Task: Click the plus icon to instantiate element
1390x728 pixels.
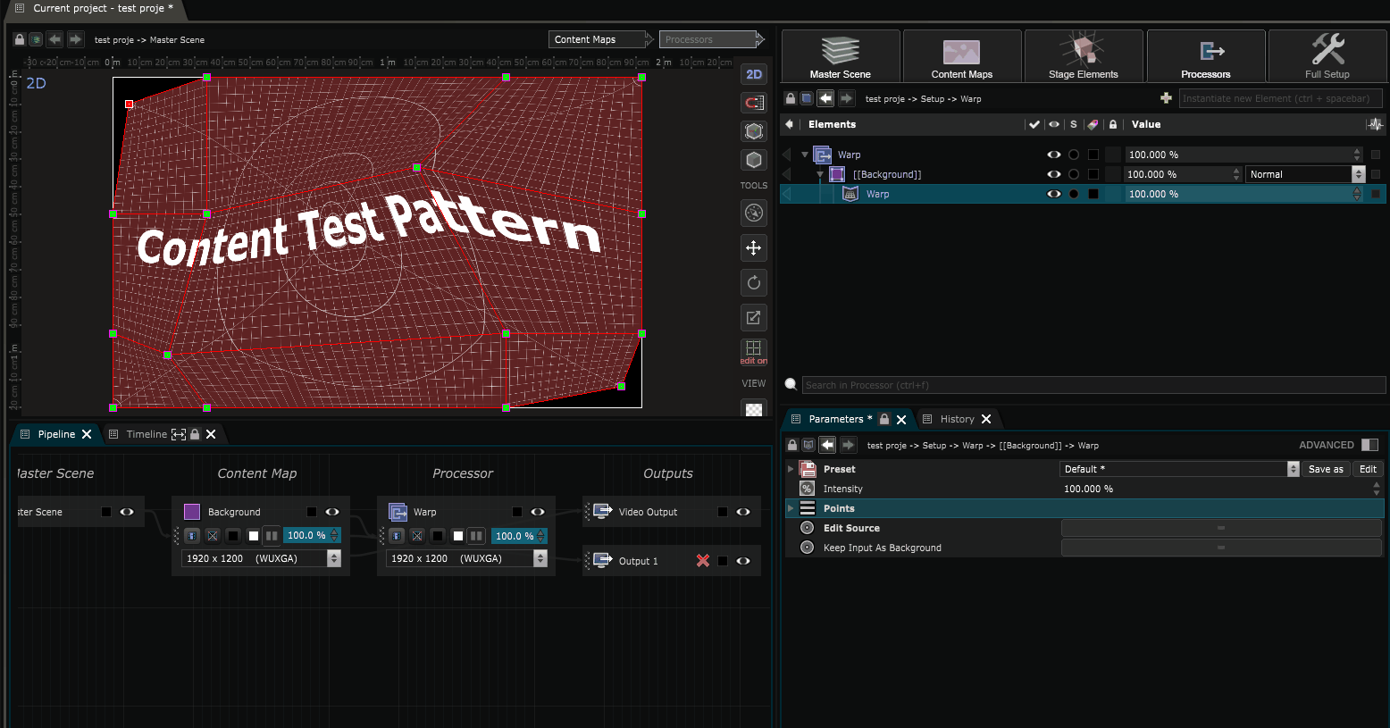Action: pos(1166,98)
